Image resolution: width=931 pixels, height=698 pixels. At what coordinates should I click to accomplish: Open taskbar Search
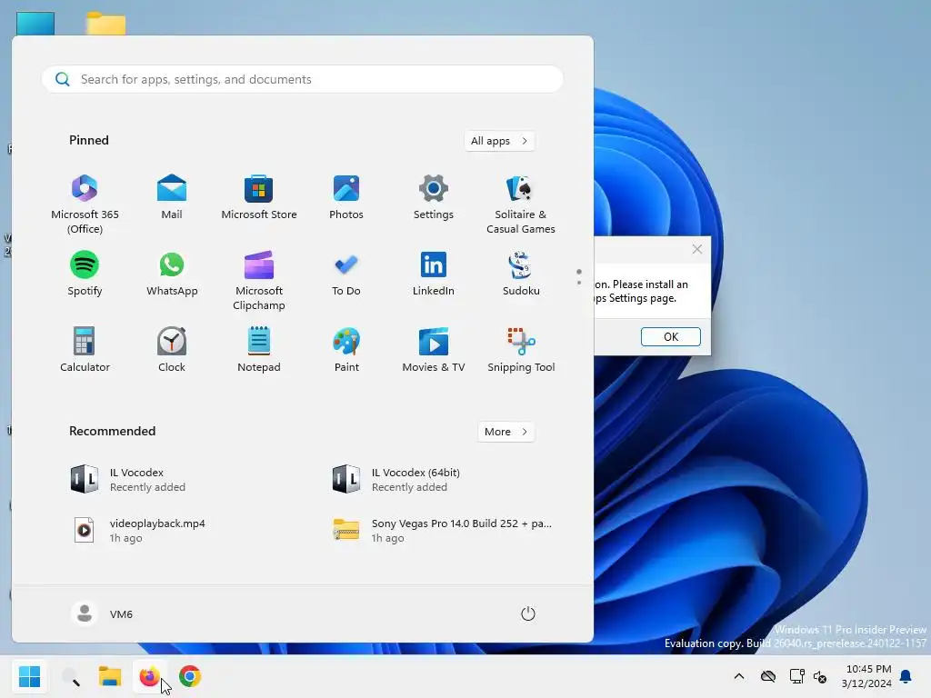click(71, 676)
